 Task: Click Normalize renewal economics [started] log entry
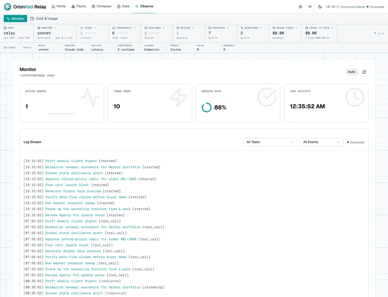pos(92,167)
